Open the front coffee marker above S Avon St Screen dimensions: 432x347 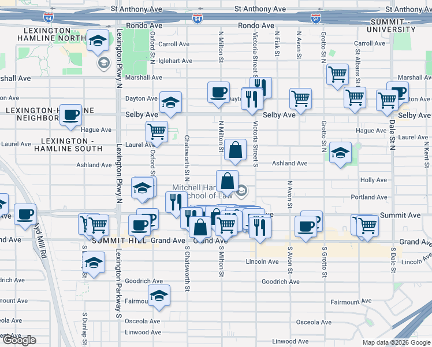tap(306, 228)
